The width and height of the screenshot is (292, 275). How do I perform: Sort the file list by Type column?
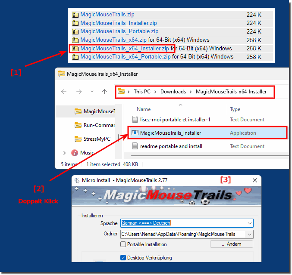coord(235,109)
